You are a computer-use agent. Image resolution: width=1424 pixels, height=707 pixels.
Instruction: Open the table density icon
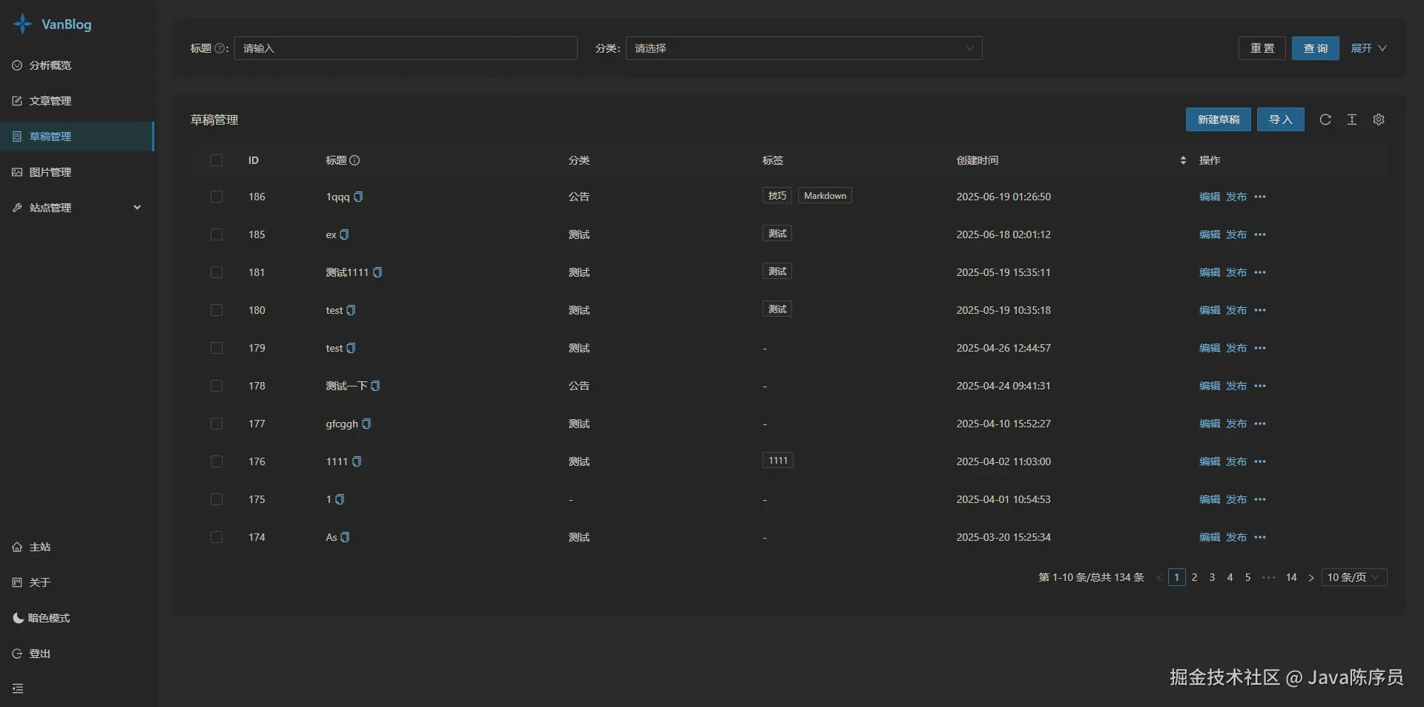1352,119
